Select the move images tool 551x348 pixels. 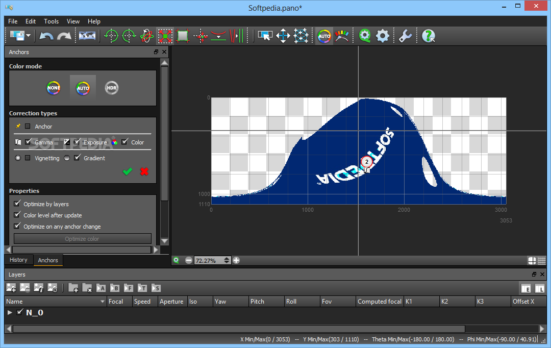(283, 36)
